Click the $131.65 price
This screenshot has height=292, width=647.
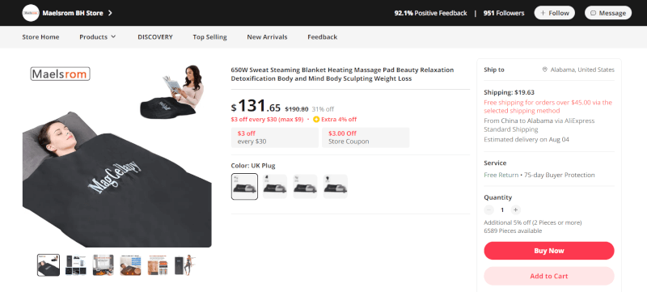pyautogui.click(x=256, y=107)
